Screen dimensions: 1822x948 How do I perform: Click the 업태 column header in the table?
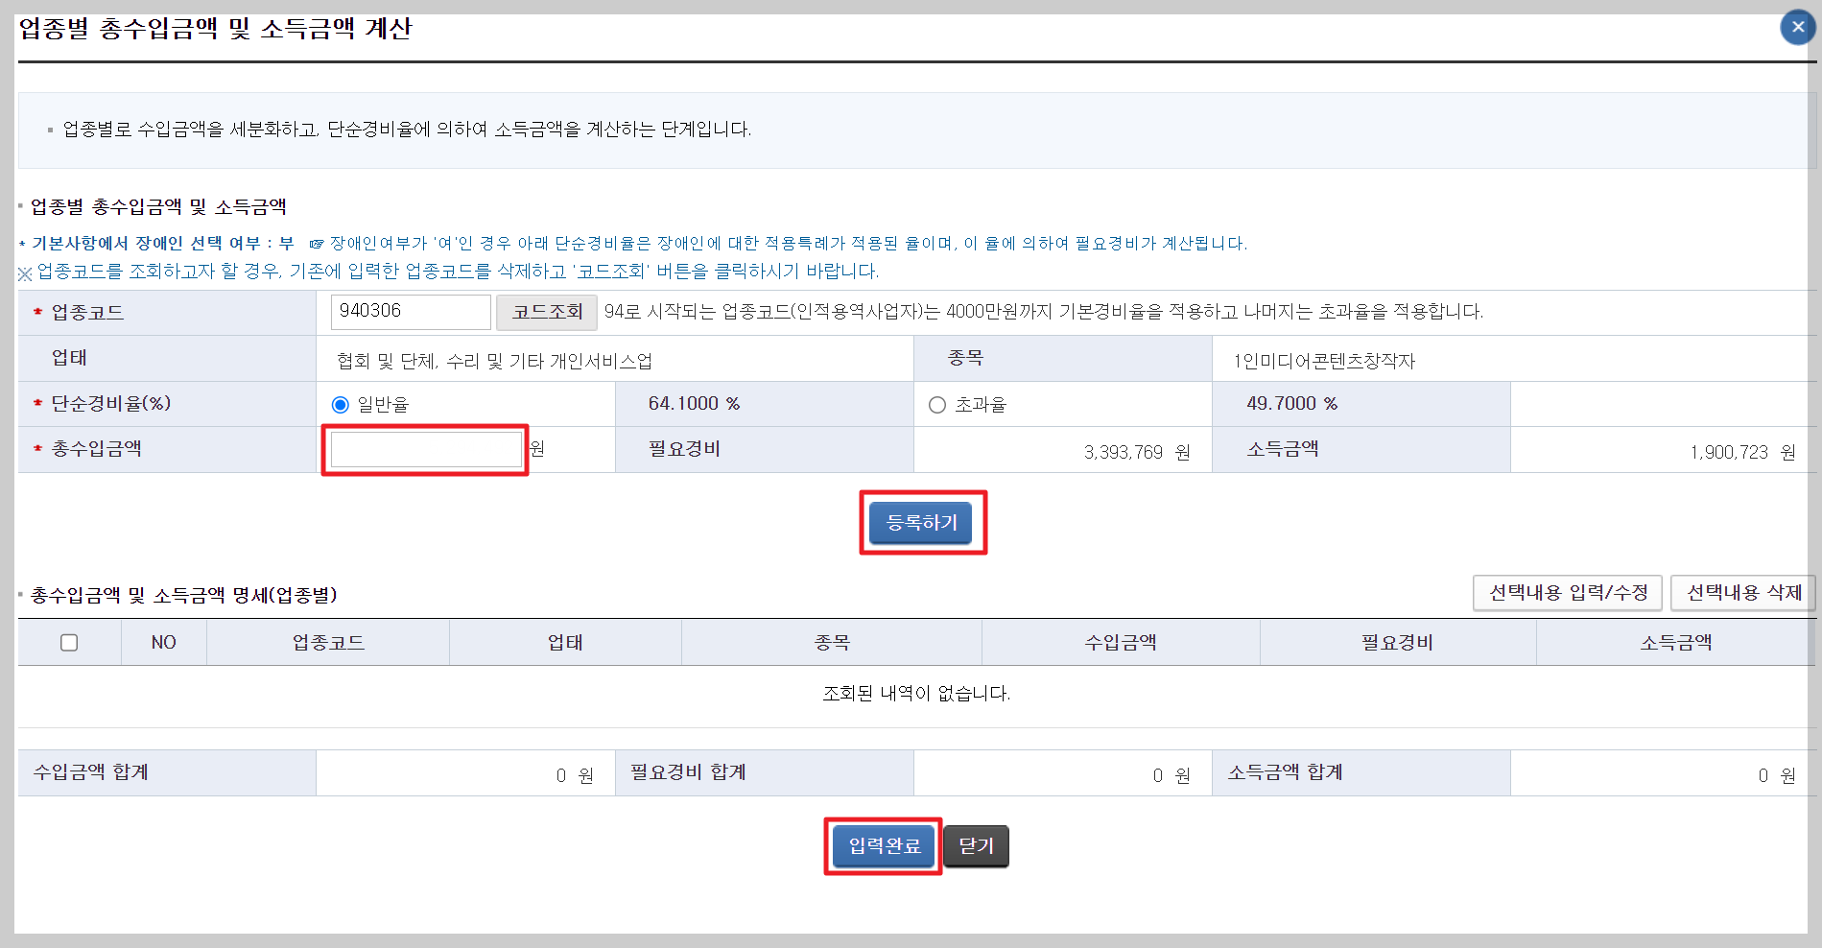(x=565, y=643)
